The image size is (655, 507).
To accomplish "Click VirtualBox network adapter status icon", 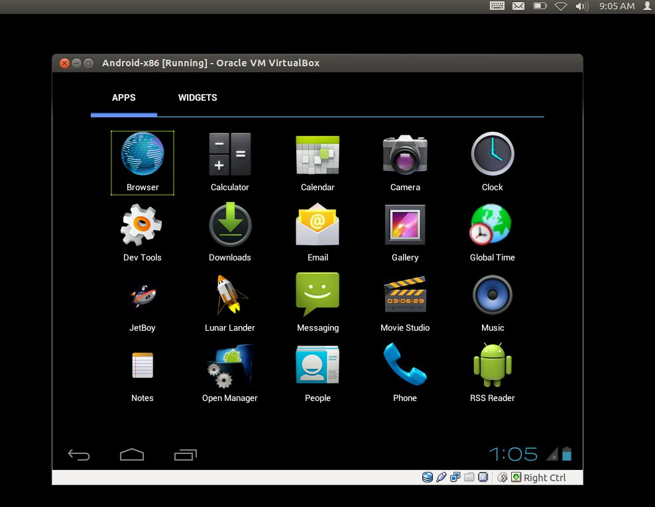I will tap(455, 477).
